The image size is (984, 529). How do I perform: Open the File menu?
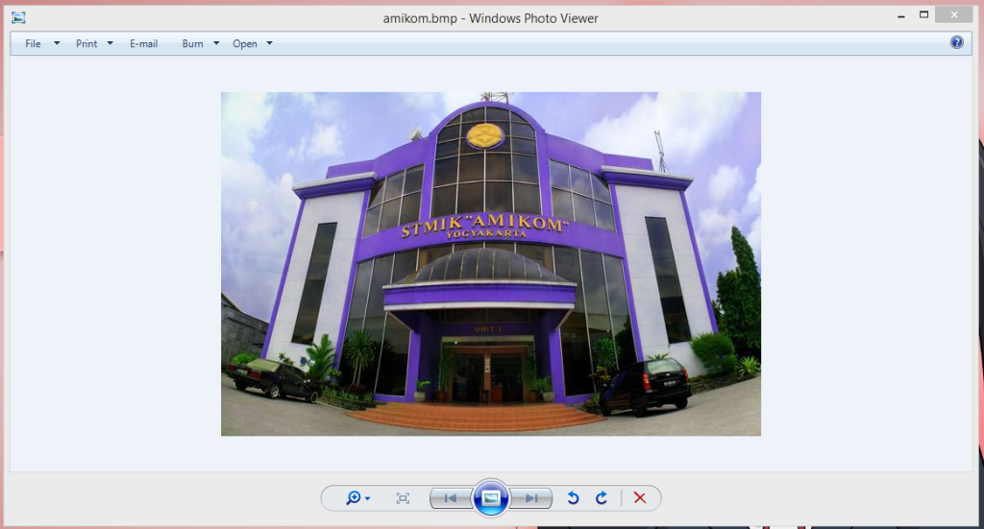pos(33,43)
